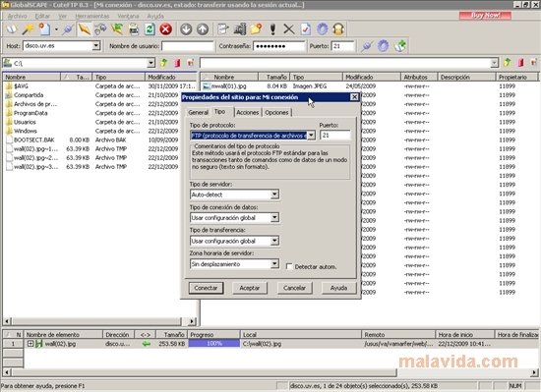Screen dimensions: 541x392
Task: Switch to the Opciones tab
Action: tap(276, 112)
